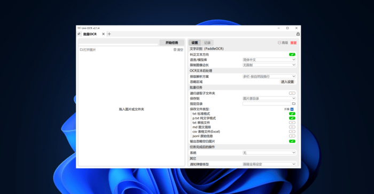
Task: Click the blue 折叠 collapse icon
Action: click(292, 109)
